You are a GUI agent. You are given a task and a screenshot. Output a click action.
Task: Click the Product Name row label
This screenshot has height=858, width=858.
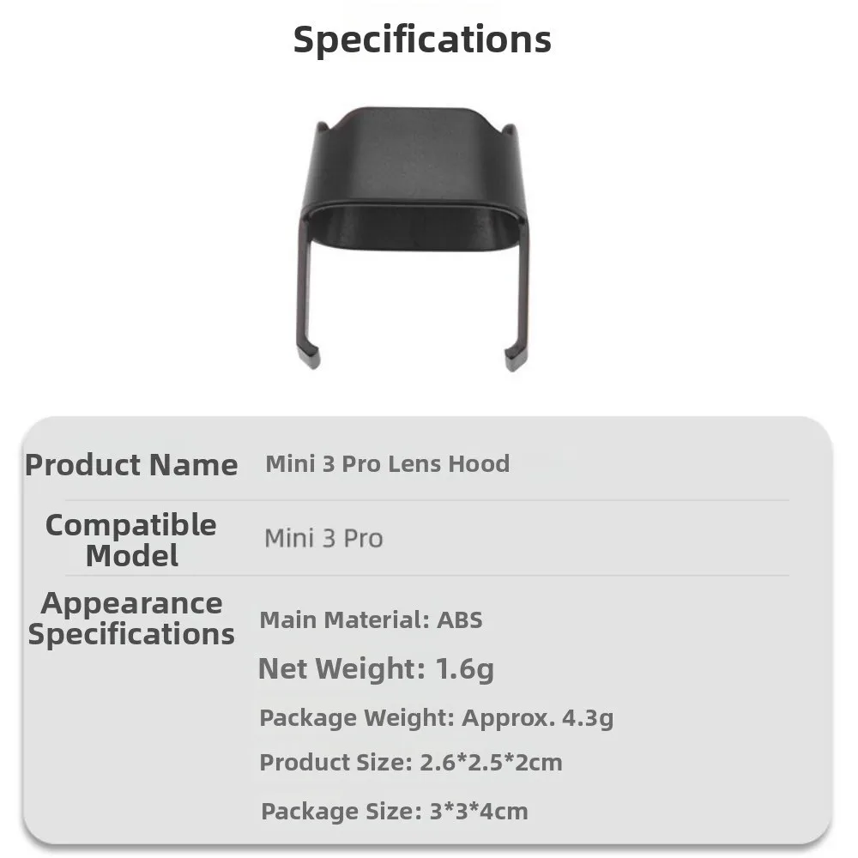click(131, 465)
